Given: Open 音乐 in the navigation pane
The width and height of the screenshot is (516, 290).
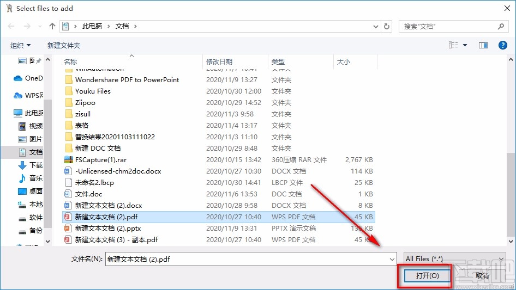Looking at the screenshot, I should [x=31, y=178].
